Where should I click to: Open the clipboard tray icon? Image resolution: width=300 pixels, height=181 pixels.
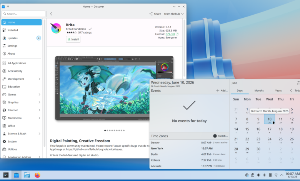click(x=253, y=175)
